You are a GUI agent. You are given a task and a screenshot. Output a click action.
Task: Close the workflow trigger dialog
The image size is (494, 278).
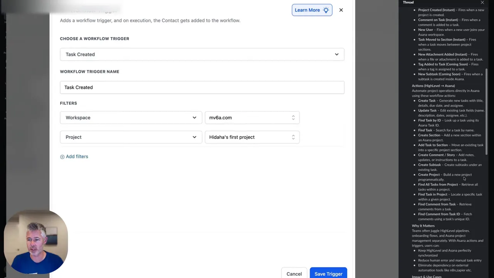coord(341,10)
